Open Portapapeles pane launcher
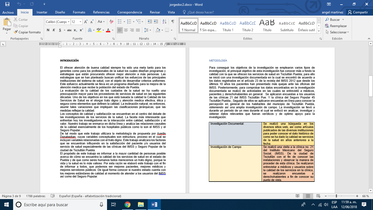 (x=42, y=39)
